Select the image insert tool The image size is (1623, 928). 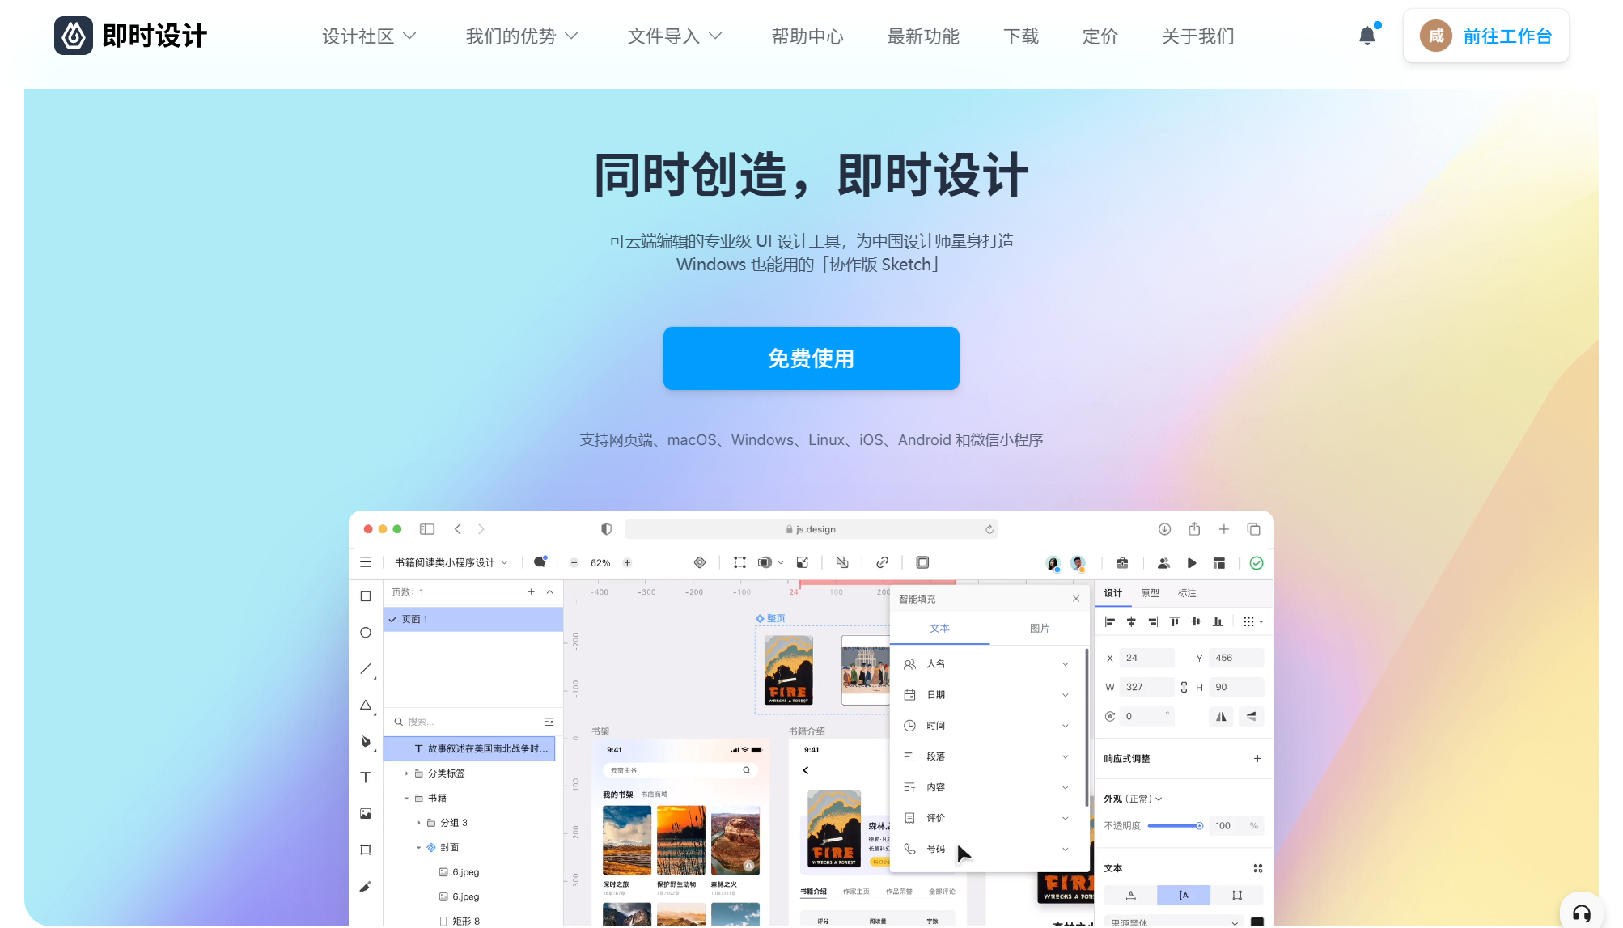(x=366, y=813)
